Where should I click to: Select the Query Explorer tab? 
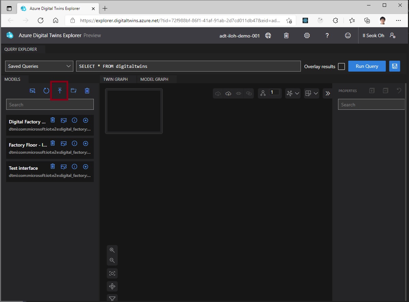click(20, 49)
